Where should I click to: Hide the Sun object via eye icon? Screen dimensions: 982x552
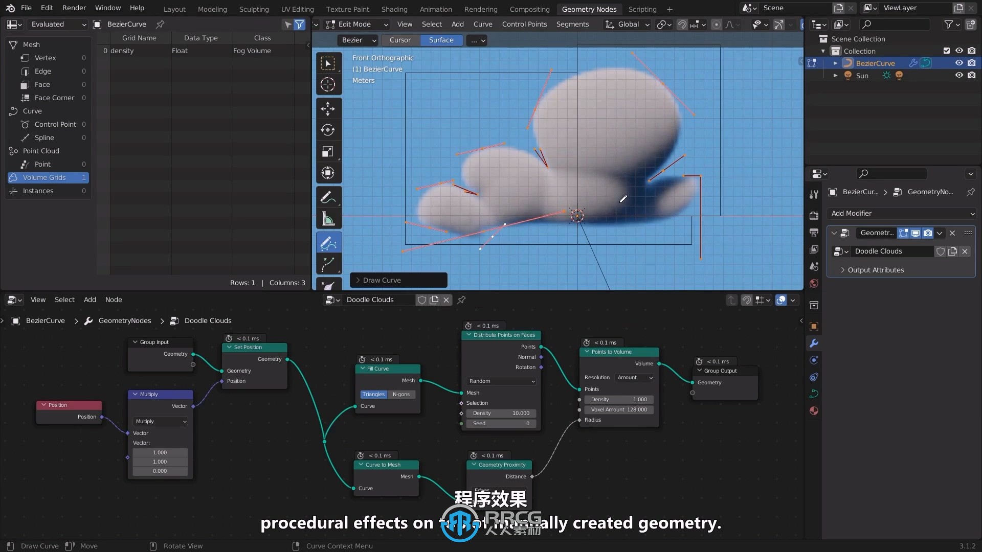point(959,76)
